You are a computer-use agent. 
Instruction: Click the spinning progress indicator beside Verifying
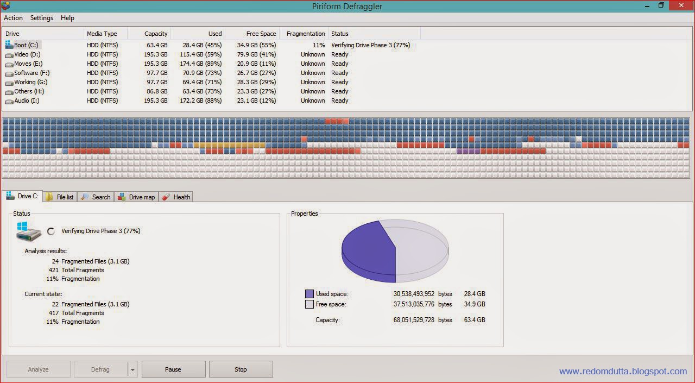[51, 231]
